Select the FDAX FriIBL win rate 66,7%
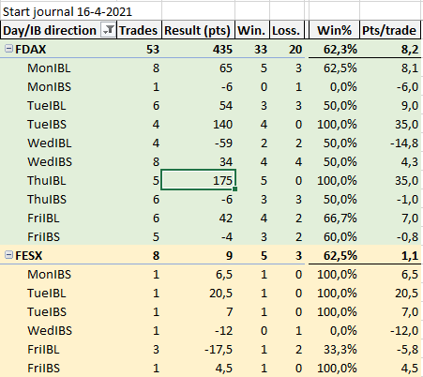Image resolution: width=423 pixels, height=377 pixels. (x=340, y=218)
